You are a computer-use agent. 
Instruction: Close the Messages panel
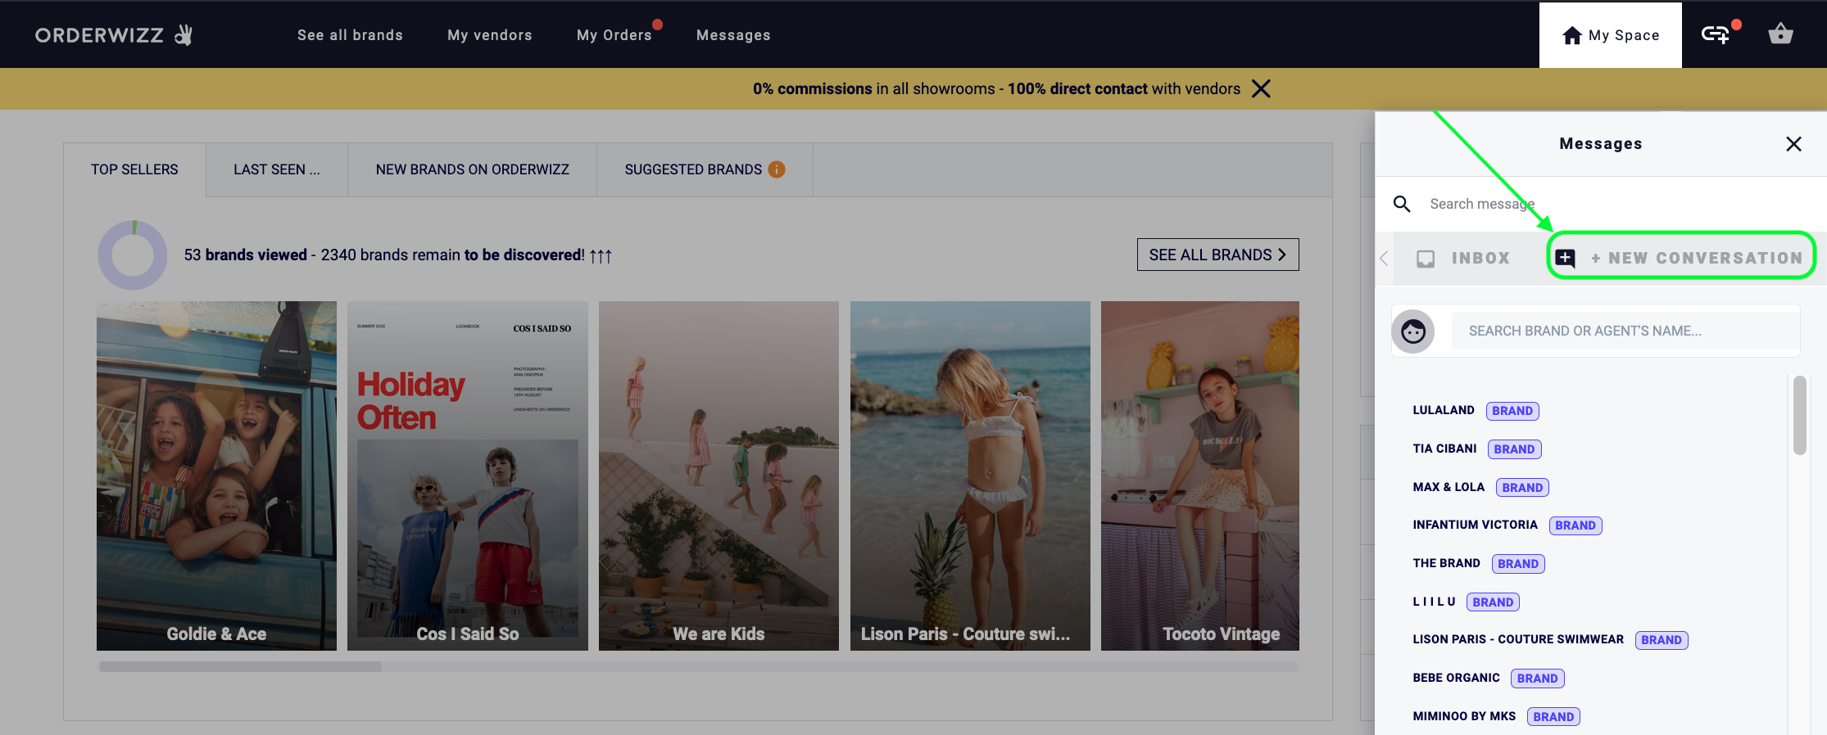click(1793, 144)
